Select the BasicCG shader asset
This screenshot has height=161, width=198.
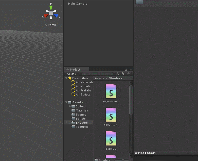tap(111, 139)
